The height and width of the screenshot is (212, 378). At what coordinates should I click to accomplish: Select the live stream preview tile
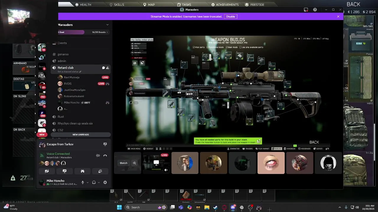coord(156,163)
